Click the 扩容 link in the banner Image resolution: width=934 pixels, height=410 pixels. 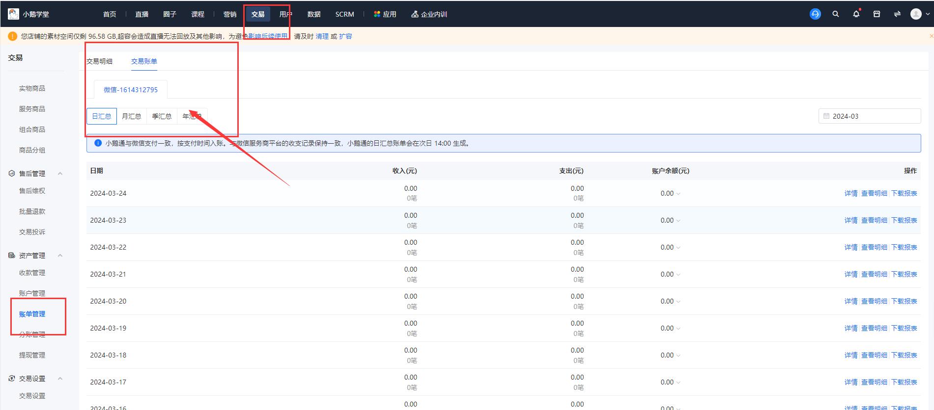coord(345,36)
